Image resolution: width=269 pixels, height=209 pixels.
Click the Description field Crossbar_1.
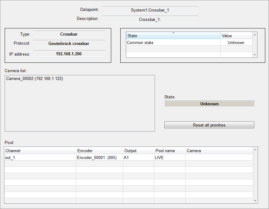coord(150,19)
